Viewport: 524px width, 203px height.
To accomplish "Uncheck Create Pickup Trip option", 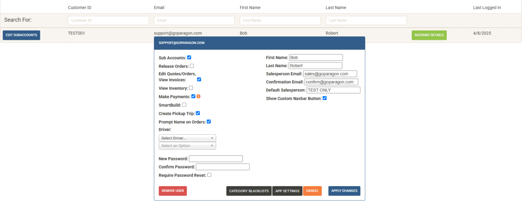I will coord(198,113).
